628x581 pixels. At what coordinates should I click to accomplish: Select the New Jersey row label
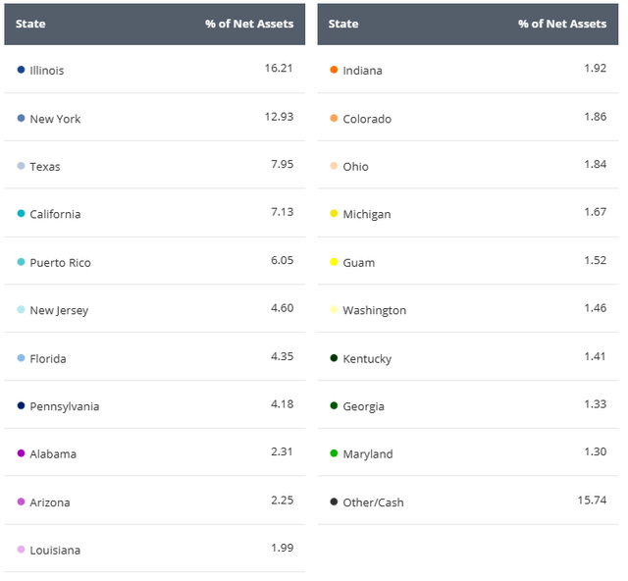(59, 310)
